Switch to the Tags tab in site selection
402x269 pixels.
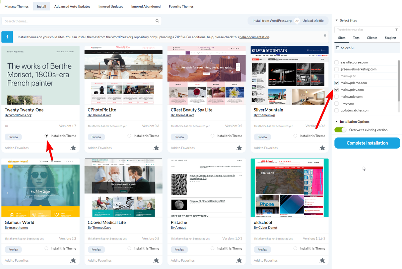tap(356, 38)
